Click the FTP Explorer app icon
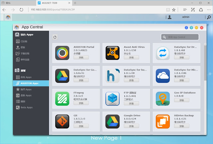Screen dimensions: 213x144 112,99
